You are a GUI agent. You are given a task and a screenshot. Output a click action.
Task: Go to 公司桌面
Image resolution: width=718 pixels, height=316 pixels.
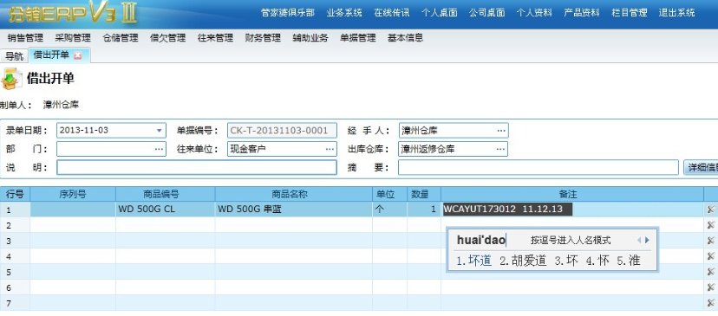[x=486, y=13]
